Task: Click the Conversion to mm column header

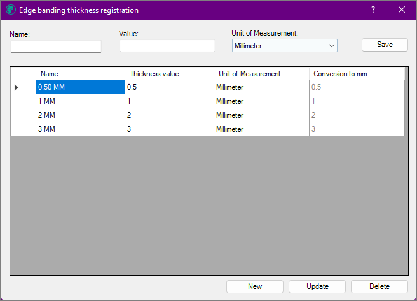Action: click(x=357, y=74)
